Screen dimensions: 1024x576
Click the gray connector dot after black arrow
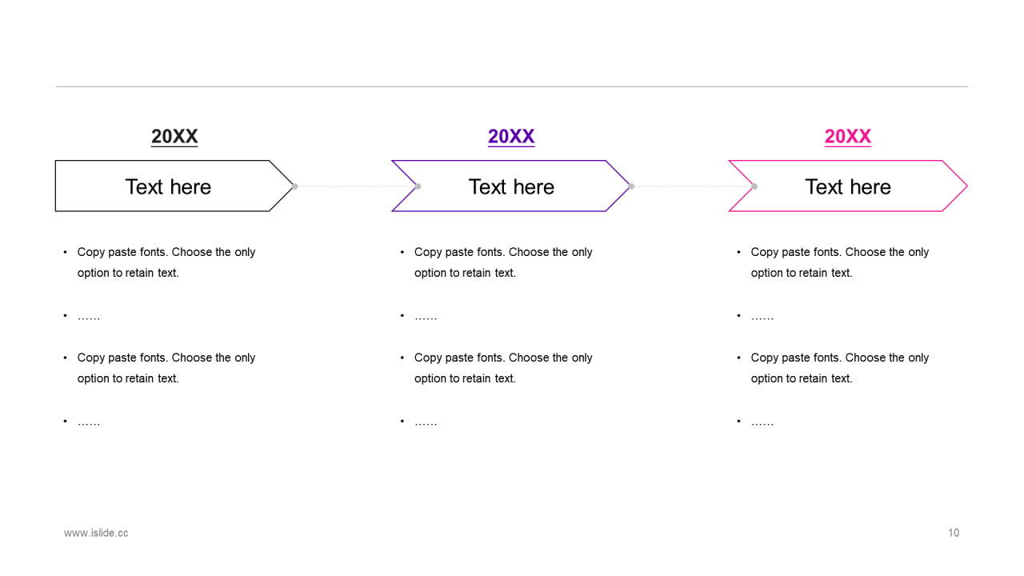(294, 186)
